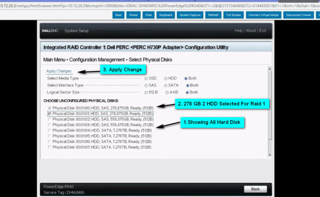The height and width of the screenshot is (197, 320).
Task: Click the Back button
Action: click(255, 189)
